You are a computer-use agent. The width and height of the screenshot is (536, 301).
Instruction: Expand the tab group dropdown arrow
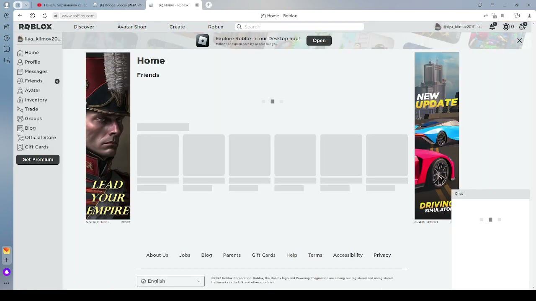coord(26,5)
